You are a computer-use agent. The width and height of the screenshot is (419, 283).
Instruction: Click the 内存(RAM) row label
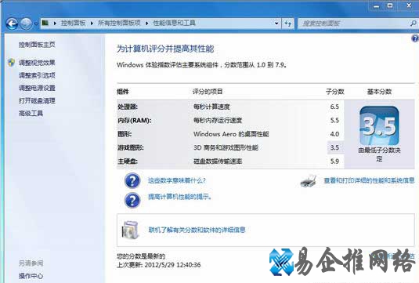click(x=134, y=121)
